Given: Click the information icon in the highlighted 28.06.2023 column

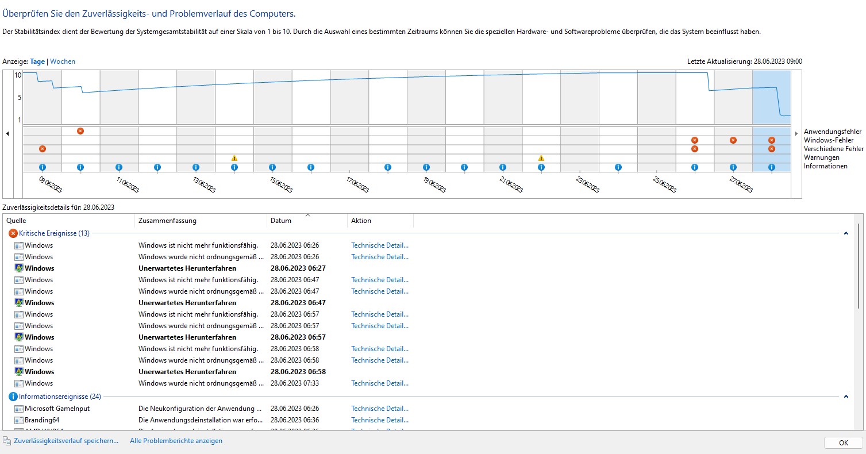Looking at the screenshot, I should tap(771, 167).
